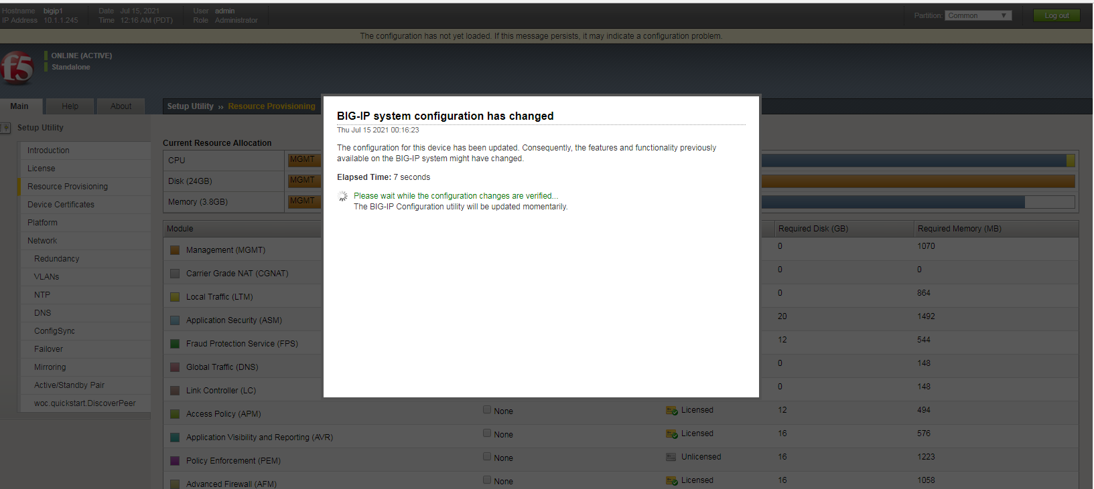Toggle the None checkbox for Advanced Firewall (AFM)

pyautogui.click(x=487, y=480)
